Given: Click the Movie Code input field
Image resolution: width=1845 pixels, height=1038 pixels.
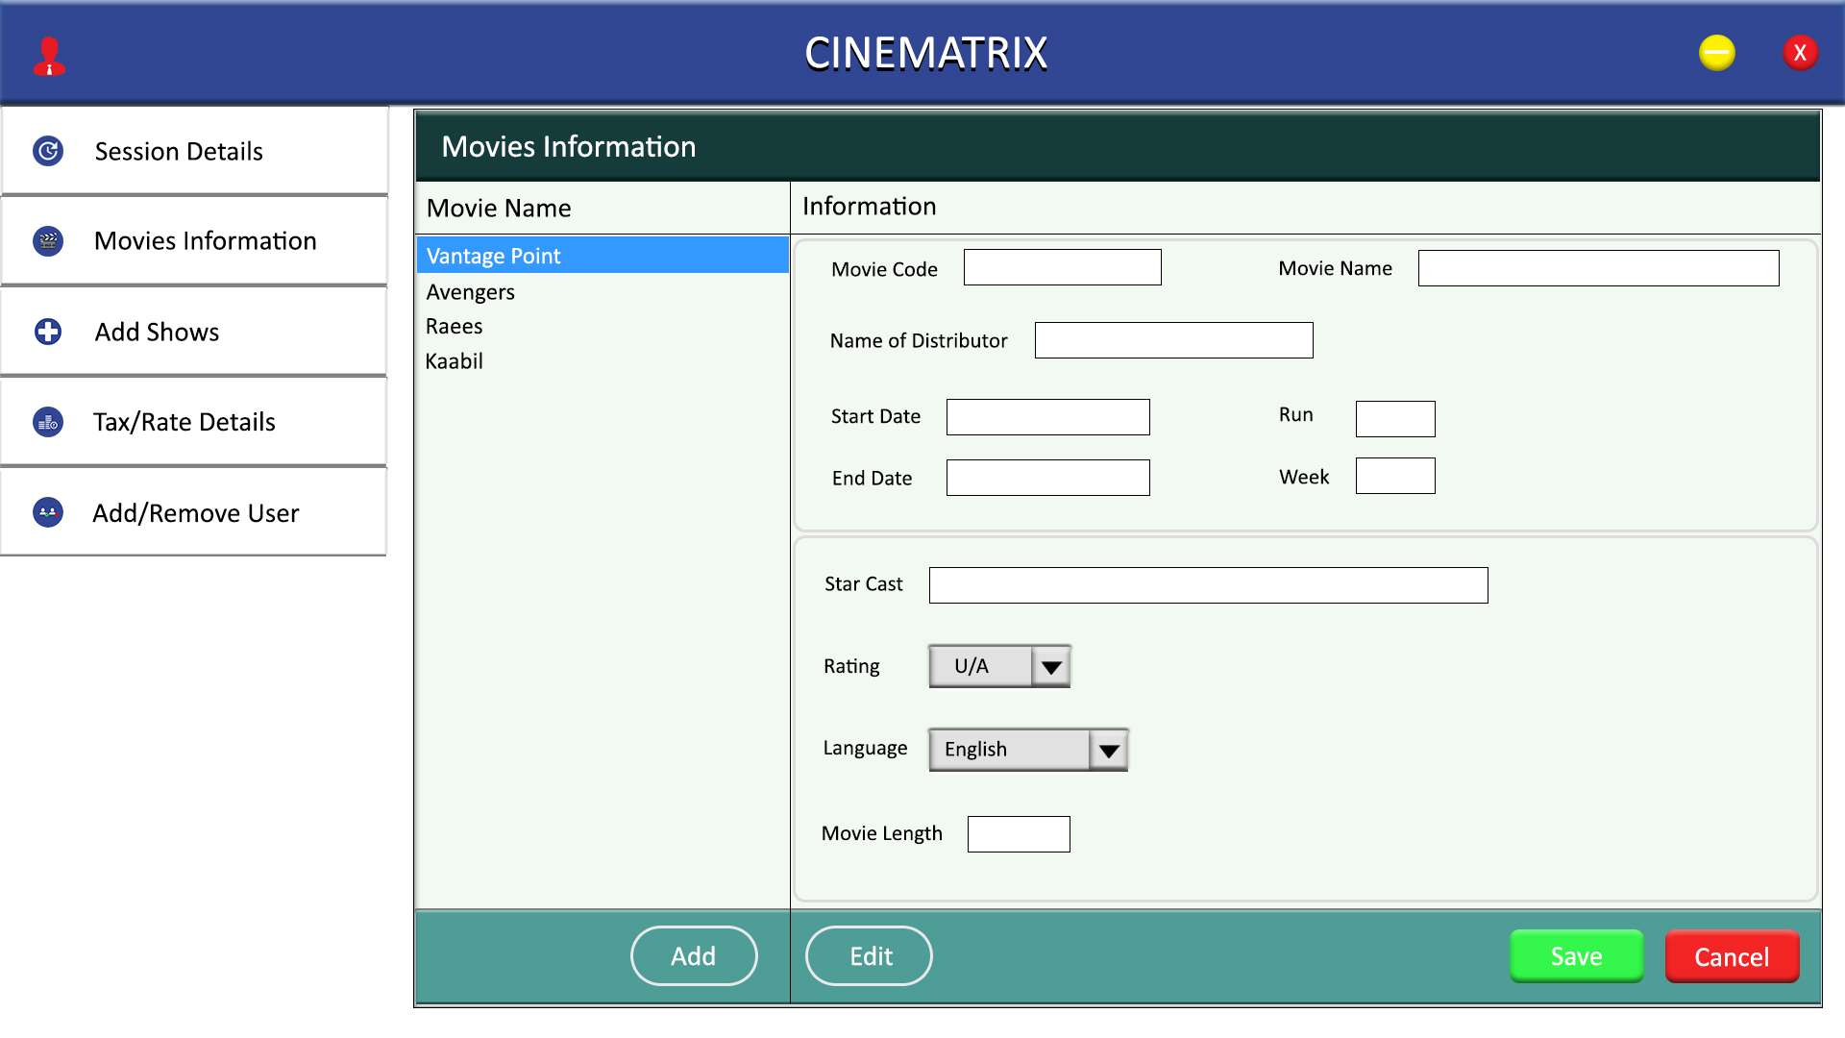Looking at the screenshot, I should tap(1063, 267).
